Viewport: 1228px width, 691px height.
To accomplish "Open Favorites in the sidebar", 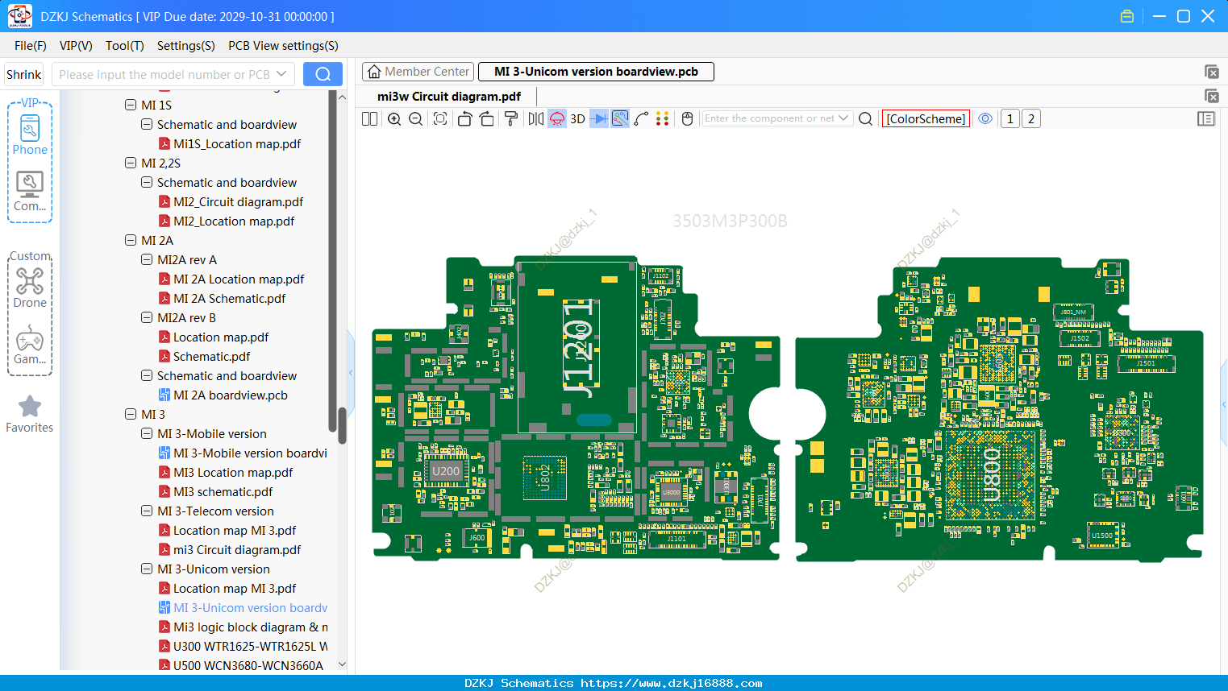I will (x=30, y=414).
